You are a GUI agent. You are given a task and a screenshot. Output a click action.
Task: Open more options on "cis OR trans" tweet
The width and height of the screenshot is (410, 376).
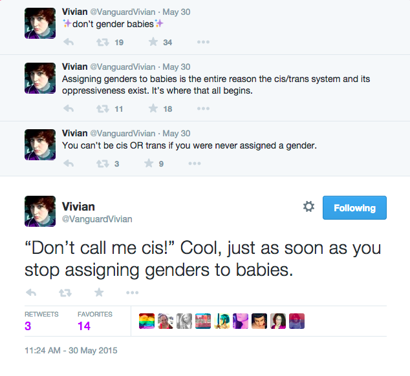point(195,163)
